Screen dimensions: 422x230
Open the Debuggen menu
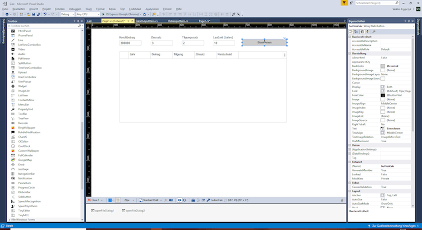coord(75,9)
